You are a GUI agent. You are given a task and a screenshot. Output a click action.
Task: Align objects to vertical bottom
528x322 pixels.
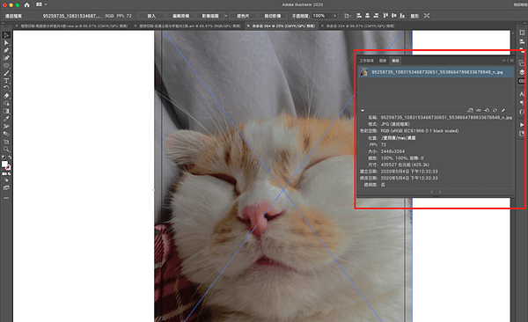pos(402,16)
